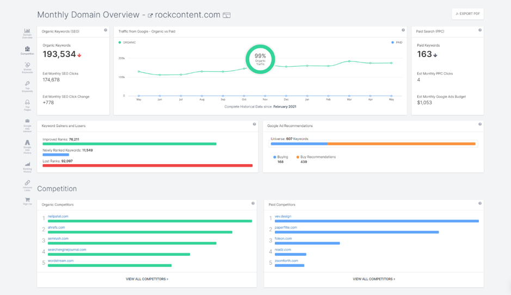This screenshot has height=295, width=511.
Task: Click the Sign Up cart icon
Action: (27, 201)
